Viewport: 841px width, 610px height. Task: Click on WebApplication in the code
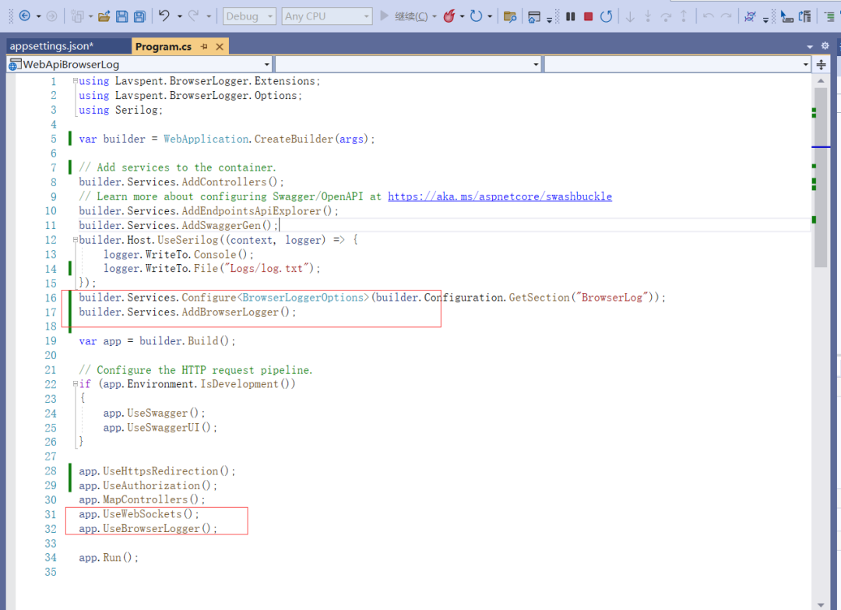[x=206, y=139]
